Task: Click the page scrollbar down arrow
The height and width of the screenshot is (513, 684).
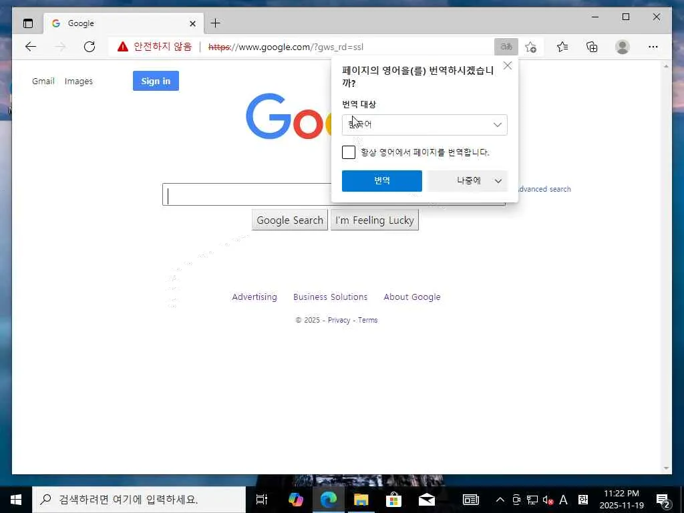Action: [x=666, y=468]
